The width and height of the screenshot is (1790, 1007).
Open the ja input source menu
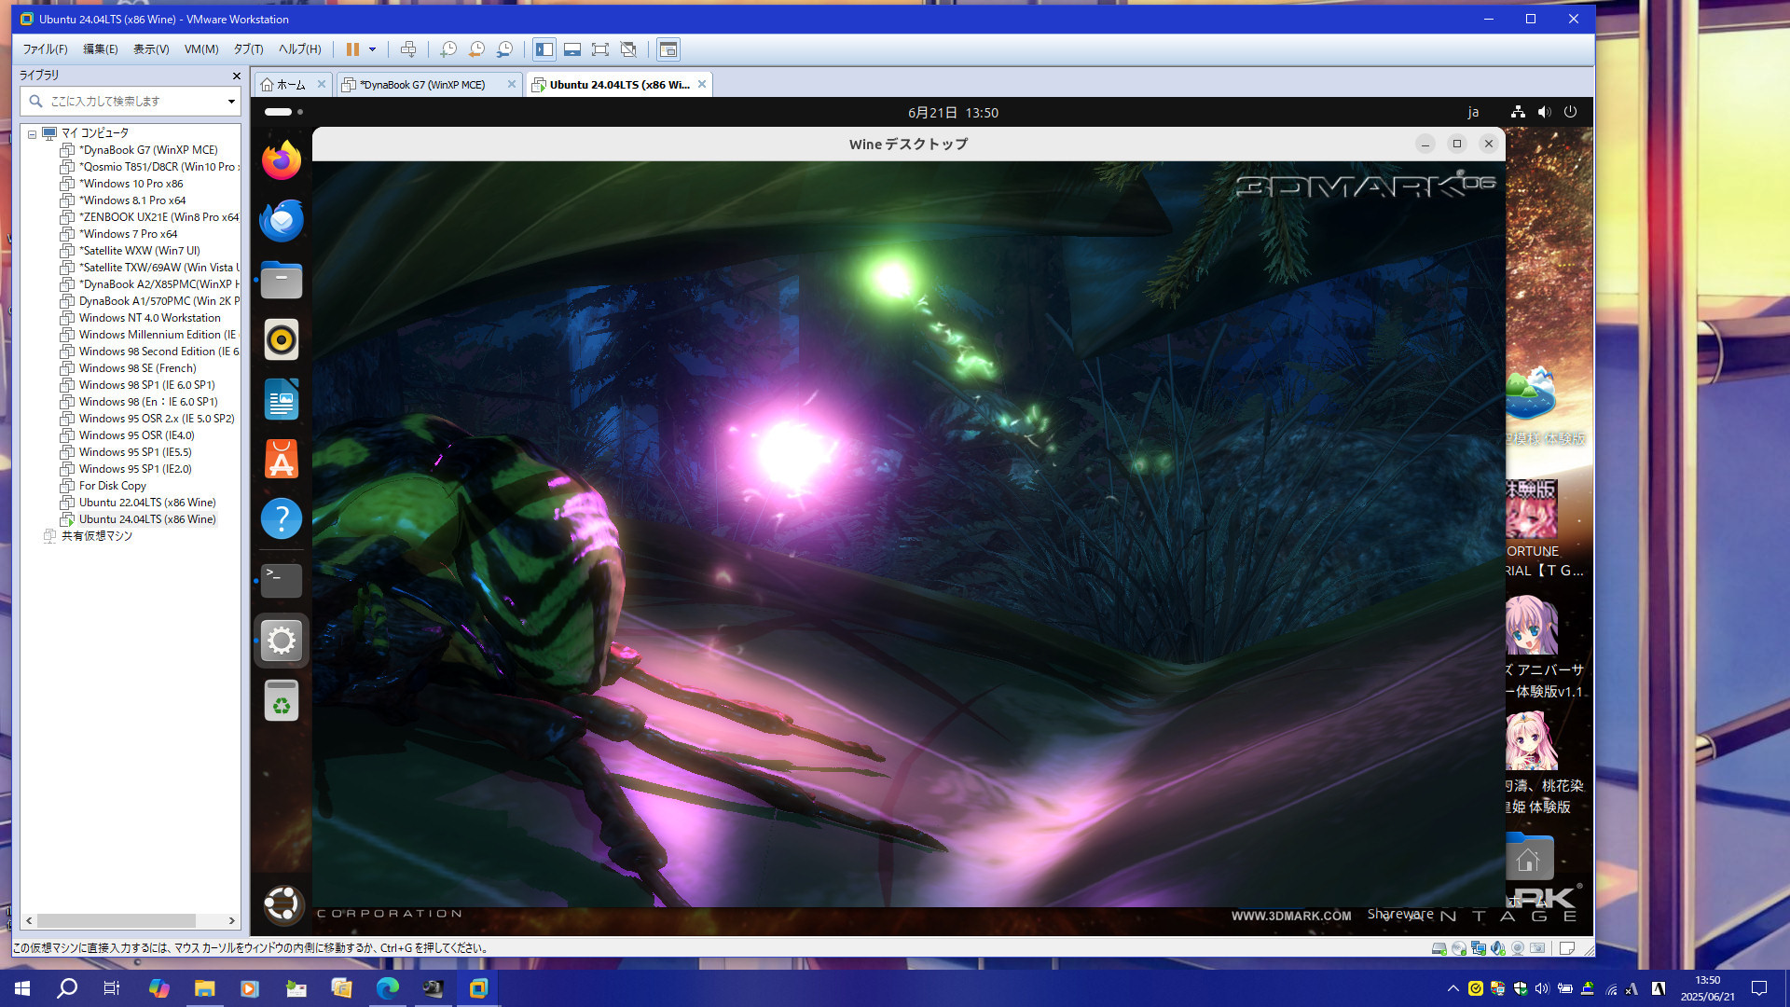(1473, 113)
